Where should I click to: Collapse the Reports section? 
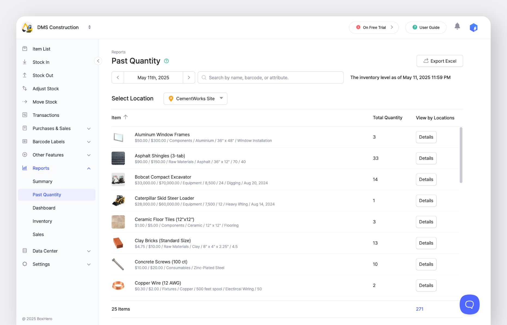pos(89,168)
